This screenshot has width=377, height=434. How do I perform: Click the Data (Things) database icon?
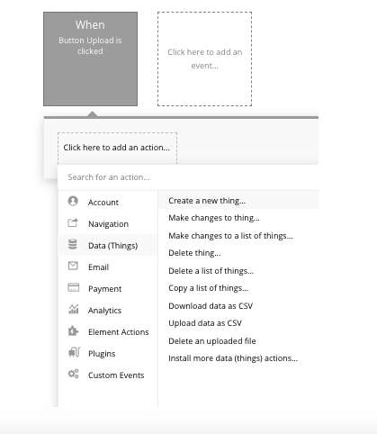73,244
